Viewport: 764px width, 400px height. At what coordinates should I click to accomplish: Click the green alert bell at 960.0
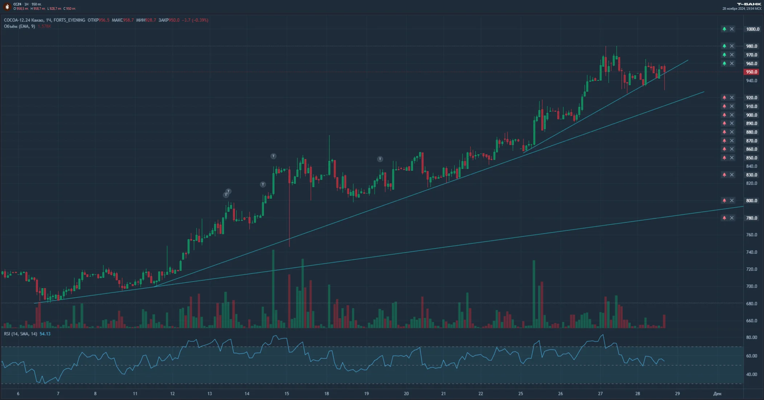[x=724, y=63]
